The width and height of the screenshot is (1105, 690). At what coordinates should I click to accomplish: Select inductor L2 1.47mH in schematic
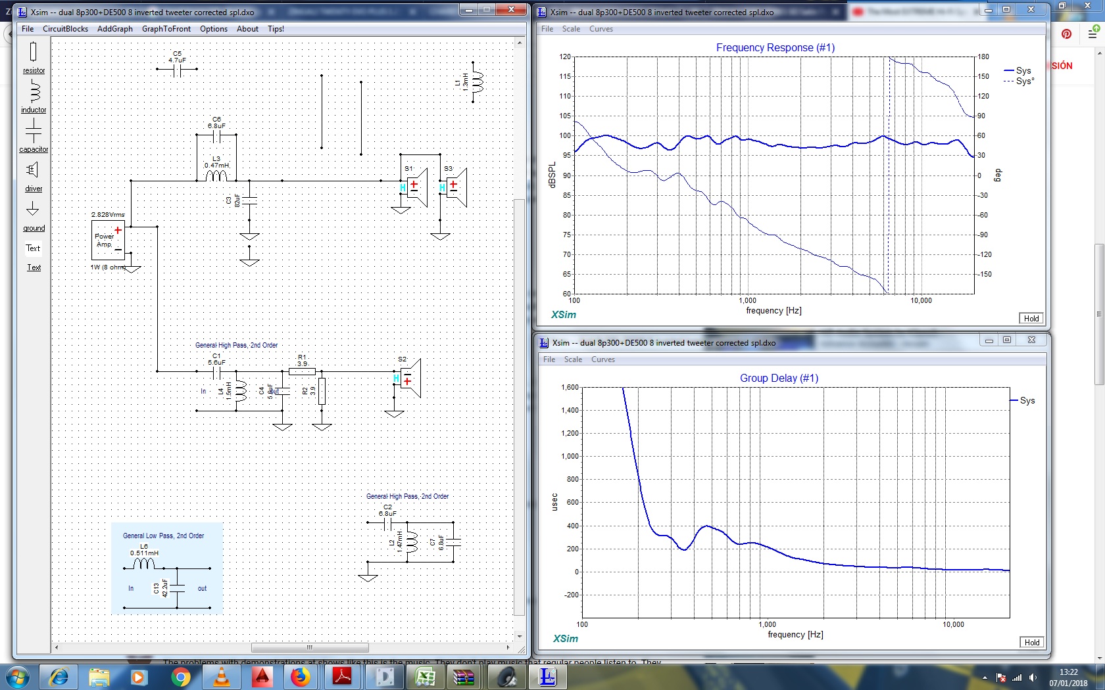[408, 542]
